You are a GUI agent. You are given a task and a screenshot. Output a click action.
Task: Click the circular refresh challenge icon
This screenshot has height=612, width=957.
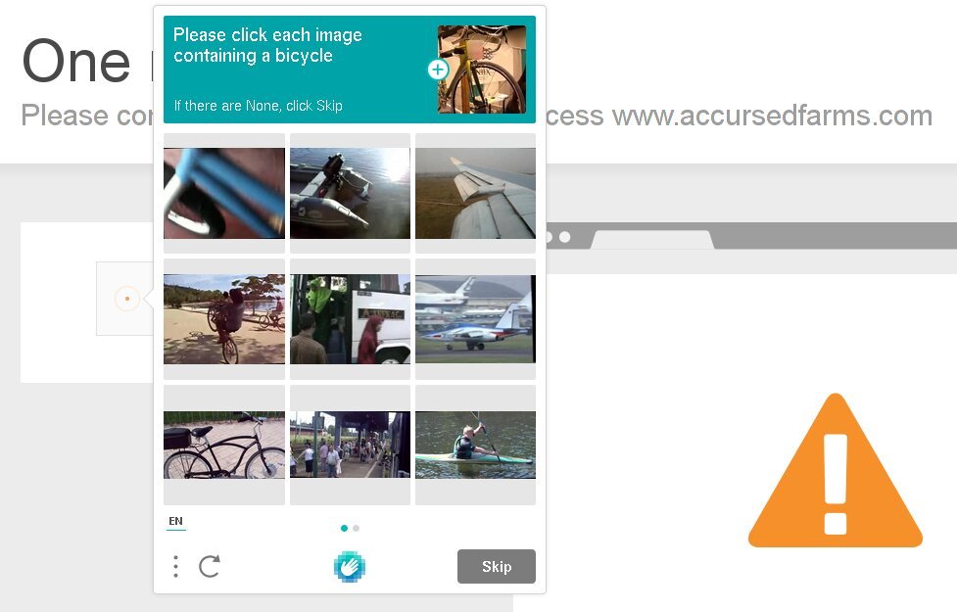pos(210,566)
